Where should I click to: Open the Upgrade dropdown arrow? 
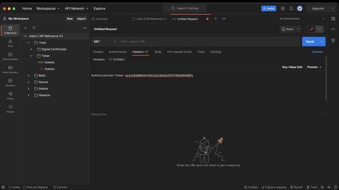tap(333, 8)
